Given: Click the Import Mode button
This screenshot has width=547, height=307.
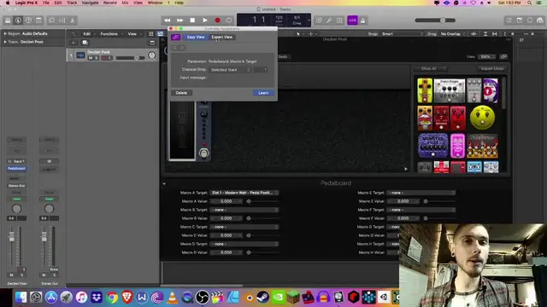Looking at the screenshot, I should coord(492,68).
